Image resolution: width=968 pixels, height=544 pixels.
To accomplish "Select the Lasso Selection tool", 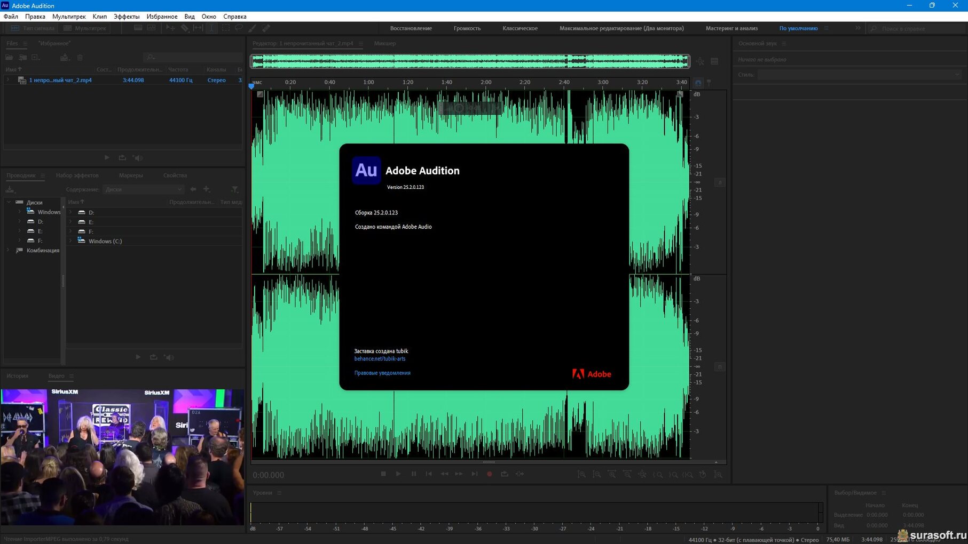I will coord(239,28).
